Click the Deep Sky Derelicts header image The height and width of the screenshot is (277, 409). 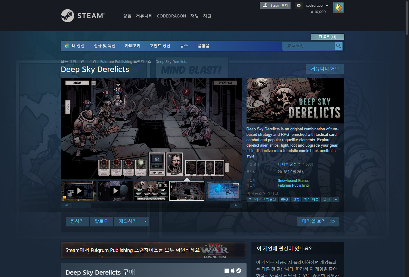coord(295,101)
